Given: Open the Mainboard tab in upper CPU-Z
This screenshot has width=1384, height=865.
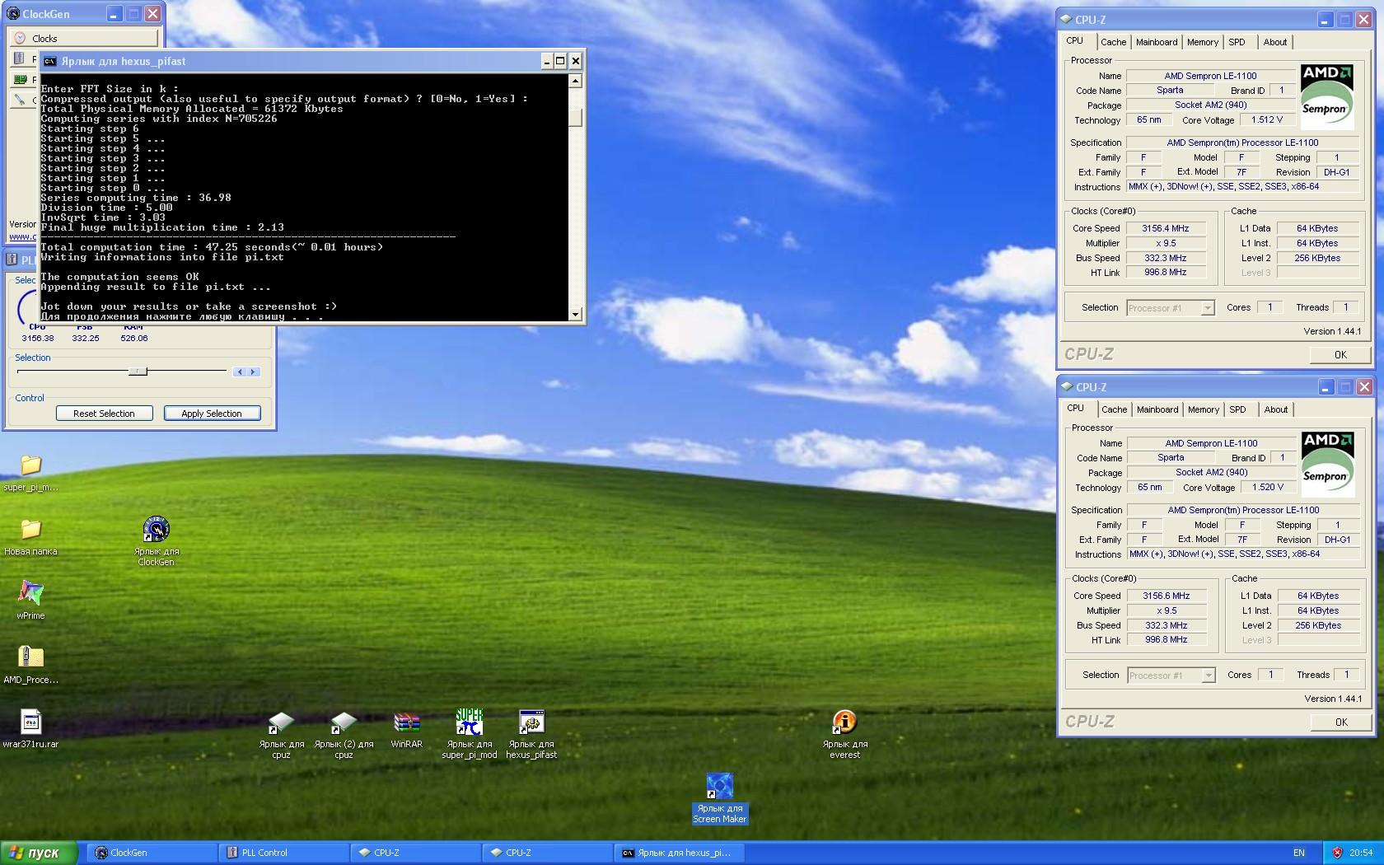Looking at the screenshot, I should (1157, 42).
